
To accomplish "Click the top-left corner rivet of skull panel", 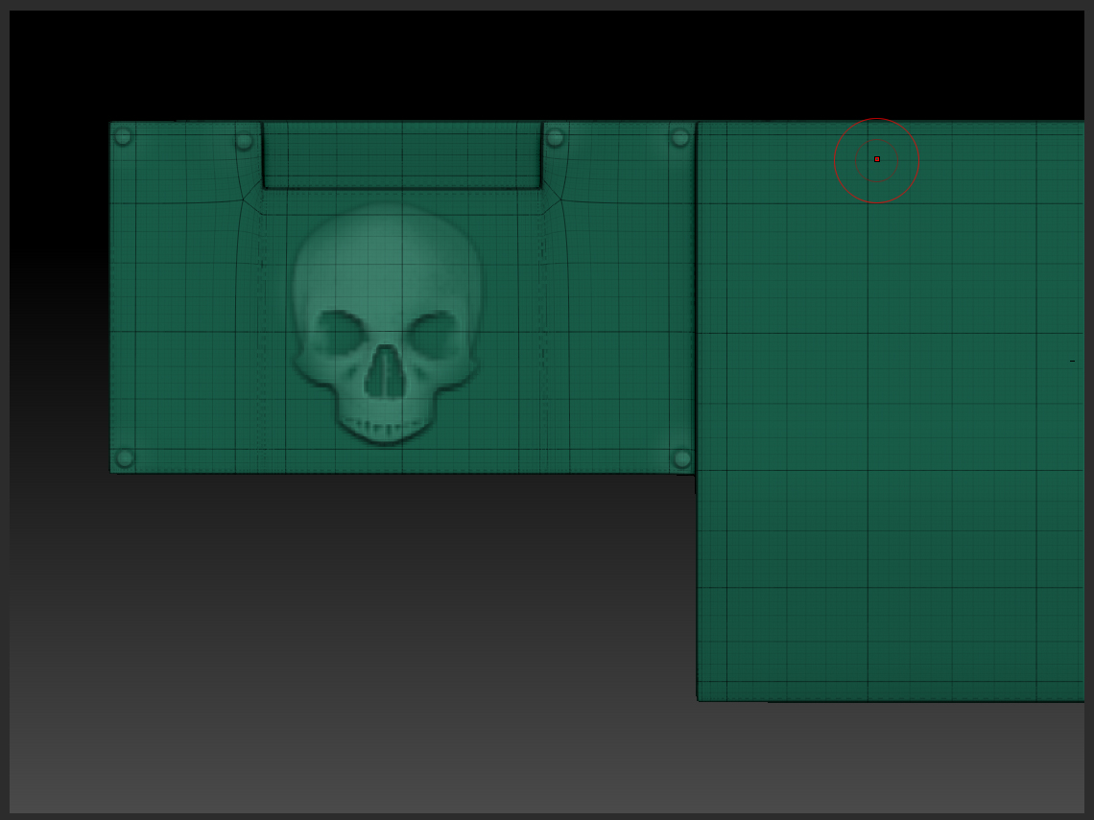I will [x=123, y=136].
